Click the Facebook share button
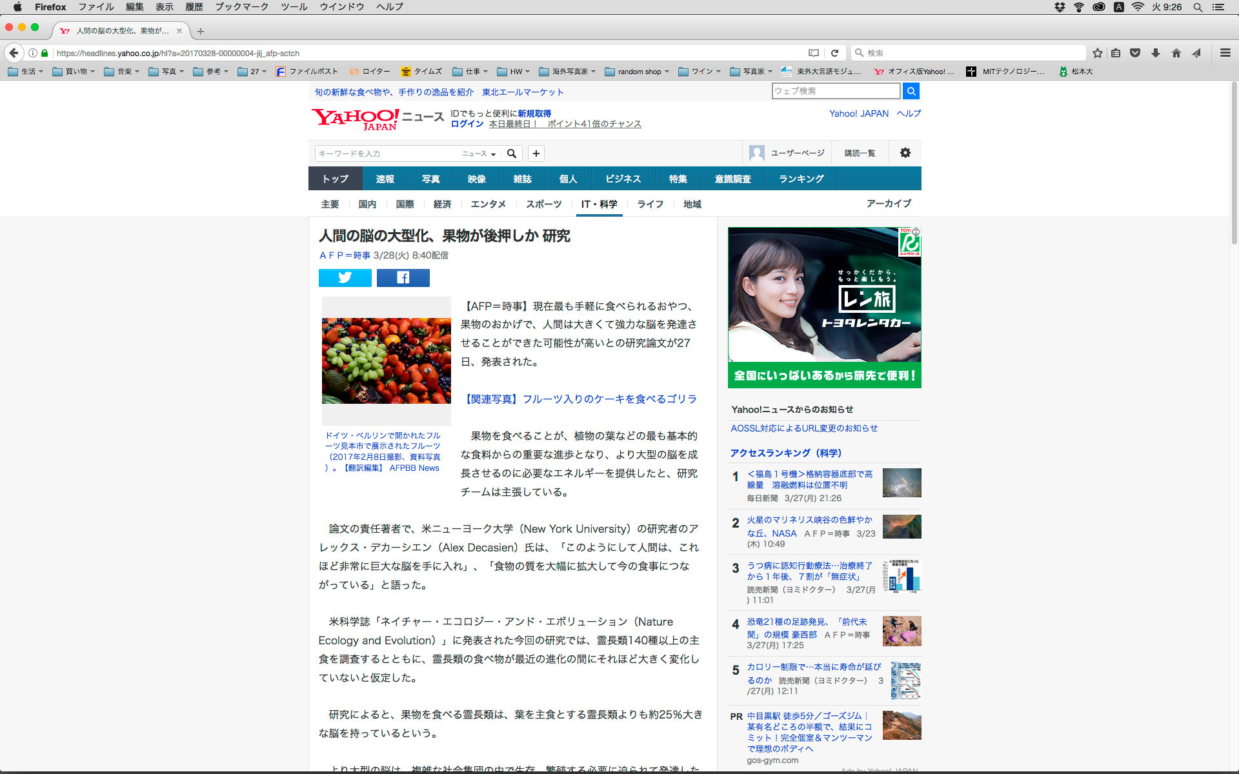 [403, 277]
